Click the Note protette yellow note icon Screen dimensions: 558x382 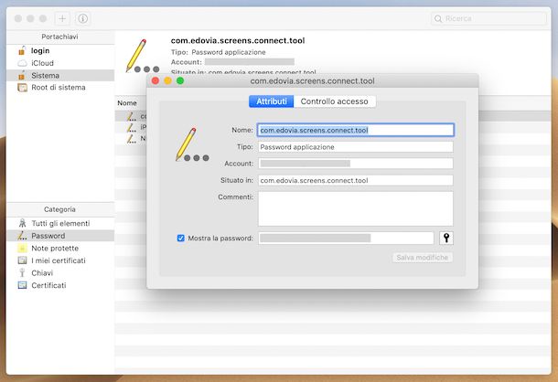(23, 249)
